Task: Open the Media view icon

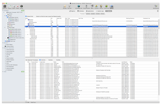Action: pyautogui.click(x=92, y=6)
